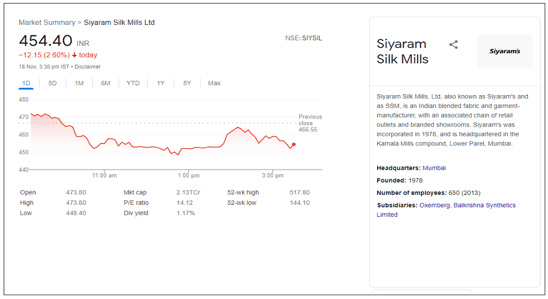
Task: Open the Market Summary breadcrumb link
Action: (47, 22)
